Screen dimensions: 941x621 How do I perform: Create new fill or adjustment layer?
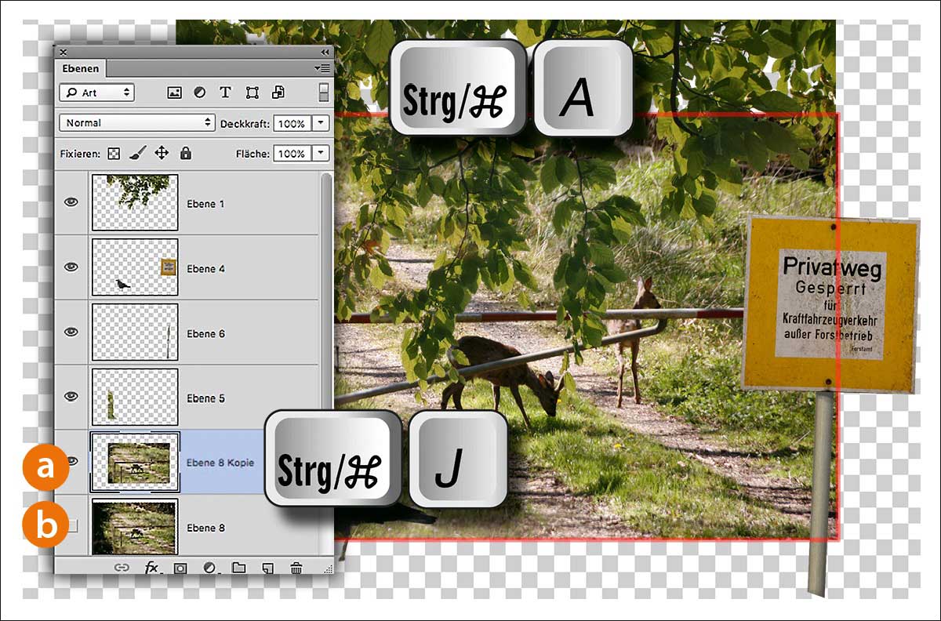(209, 568)
